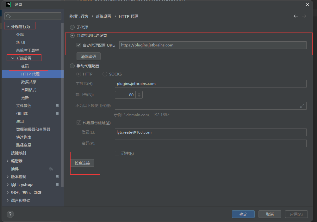Click the 密码(P) input field

coord(210,143)
